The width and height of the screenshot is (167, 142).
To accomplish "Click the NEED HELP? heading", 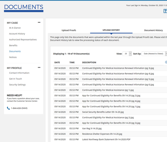I will pyautogui.click(x=14, y=95).
